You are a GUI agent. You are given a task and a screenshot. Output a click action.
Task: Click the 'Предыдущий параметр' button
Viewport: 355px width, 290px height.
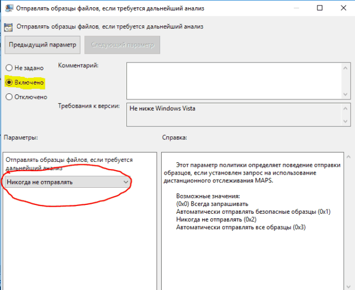[43, 45]
